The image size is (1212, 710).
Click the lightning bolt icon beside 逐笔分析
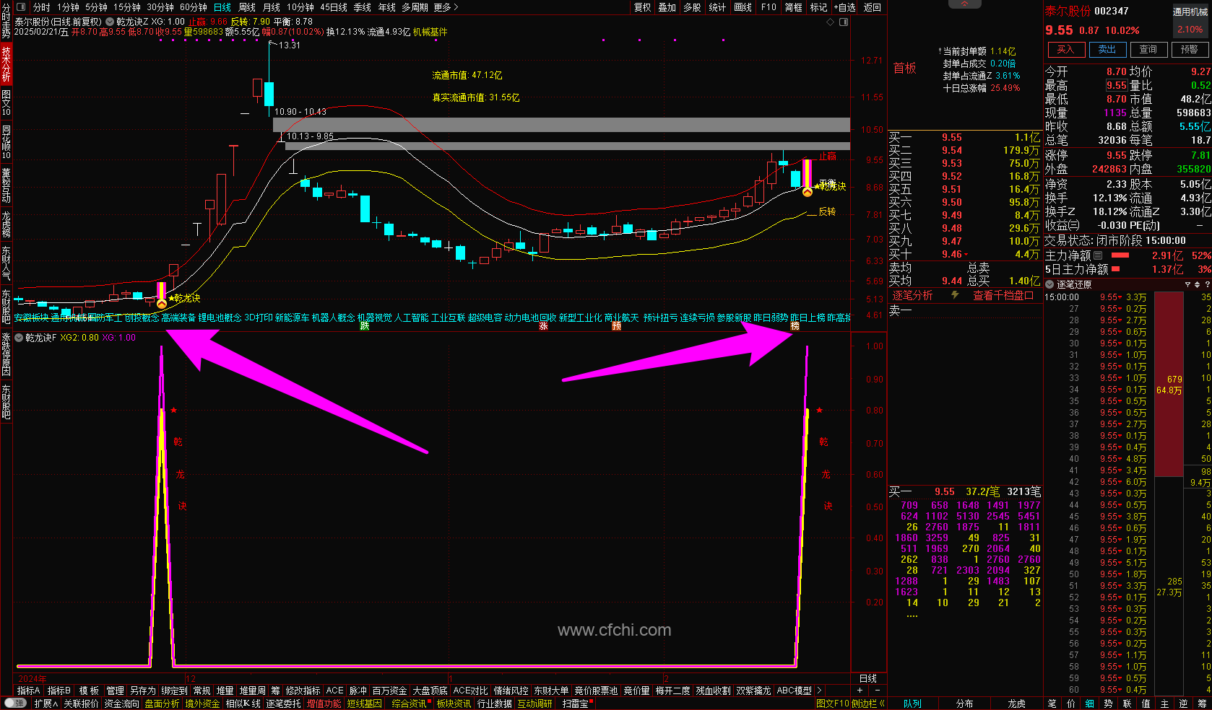[x=955, y=295]
